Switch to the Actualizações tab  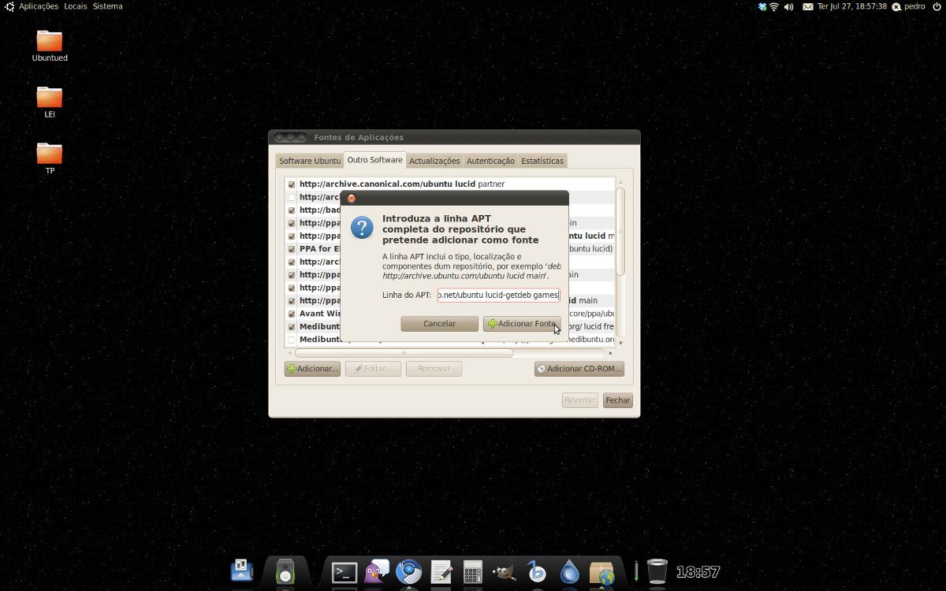click(x=434, y=161)
